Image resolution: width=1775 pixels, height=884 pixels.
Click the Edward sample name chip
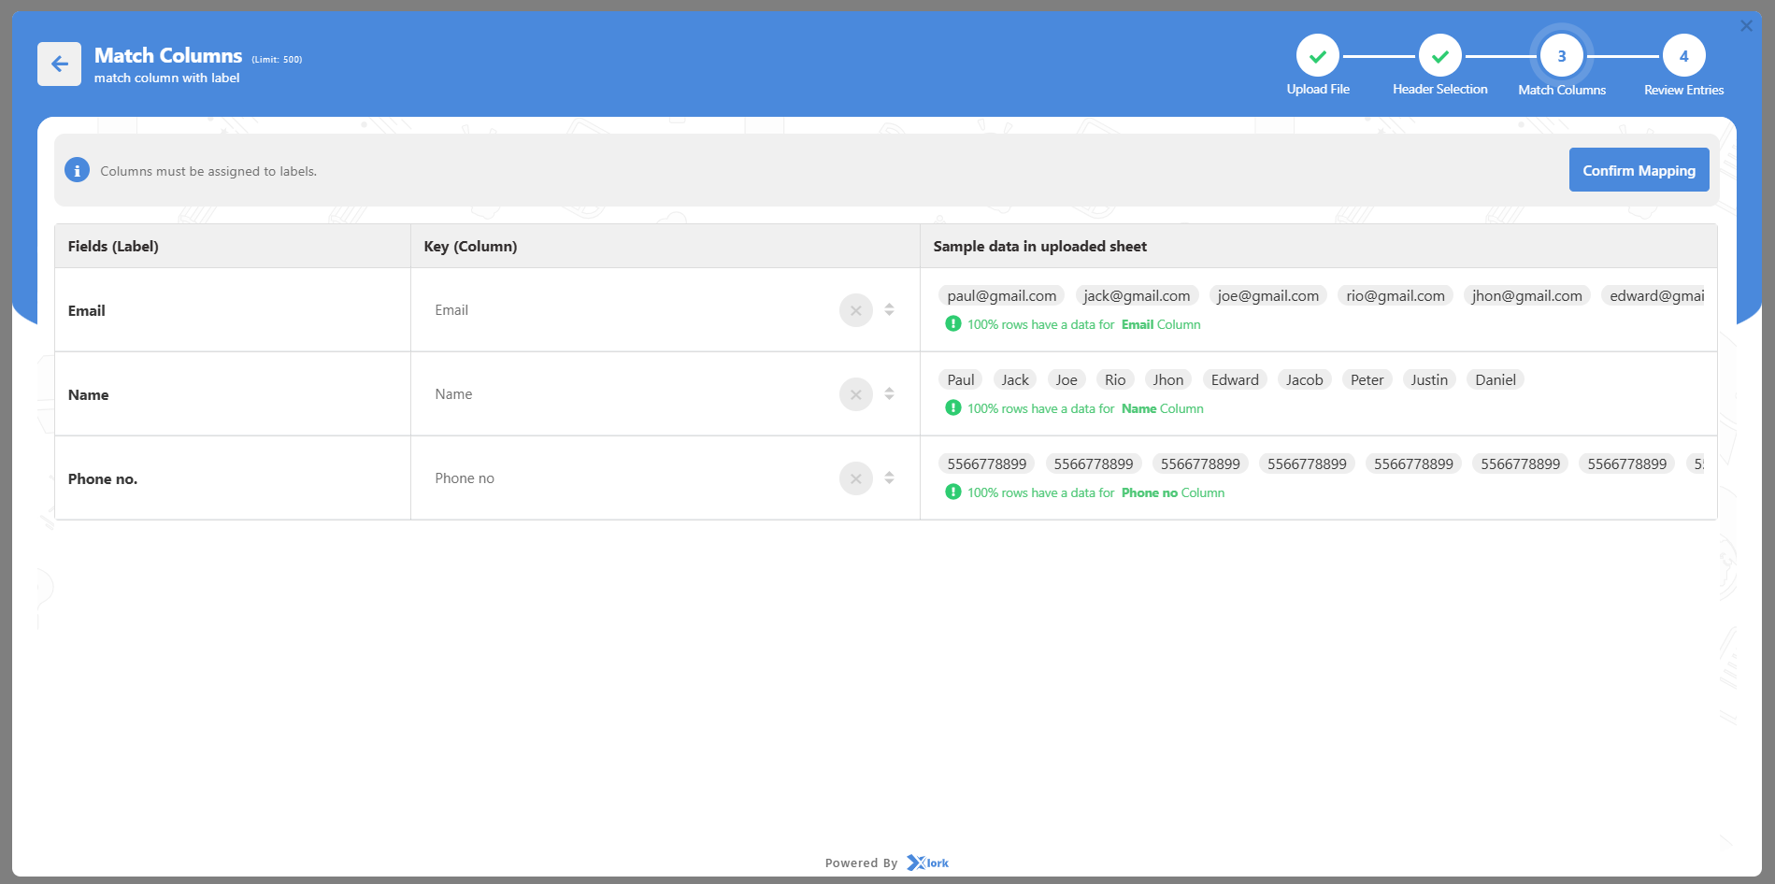click(x=1234, y=380)
